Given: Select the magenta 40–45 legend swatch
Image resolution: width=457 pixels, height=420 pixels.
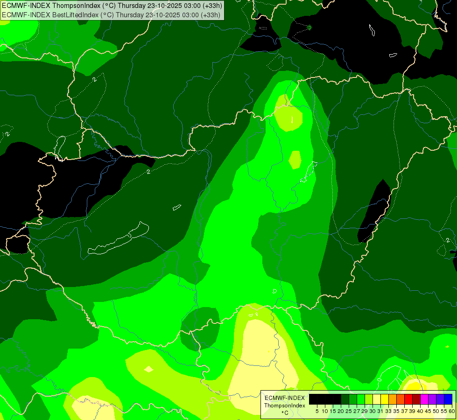Looking at the screenshot, I should pos(424,399).
